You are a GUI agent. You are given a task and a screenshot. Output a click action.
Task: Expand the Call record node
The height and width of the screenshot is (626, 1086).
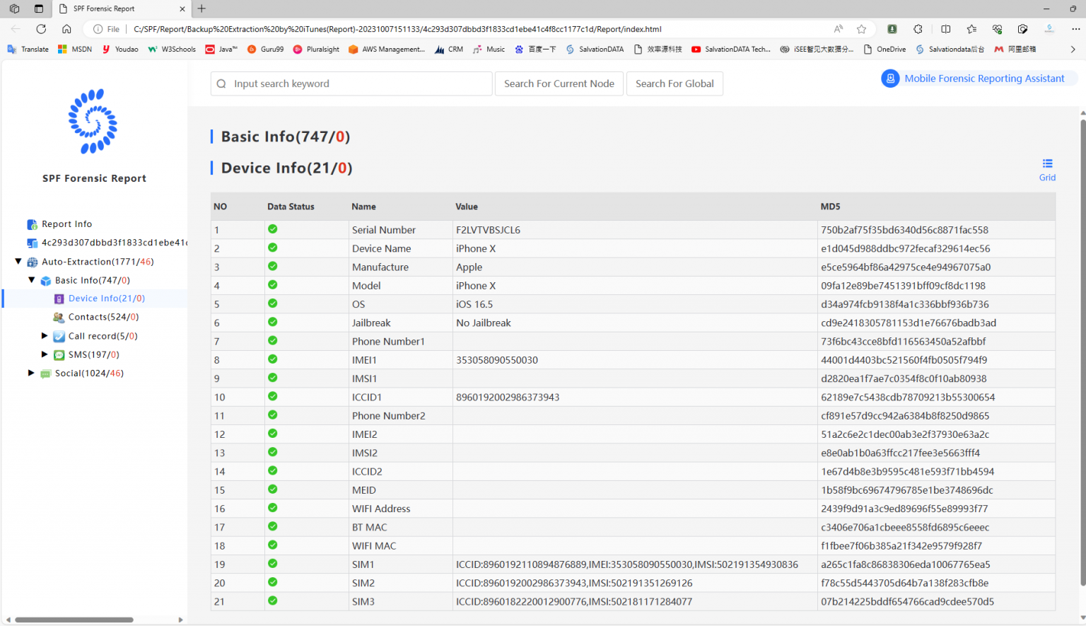click(x=45, y=335)
